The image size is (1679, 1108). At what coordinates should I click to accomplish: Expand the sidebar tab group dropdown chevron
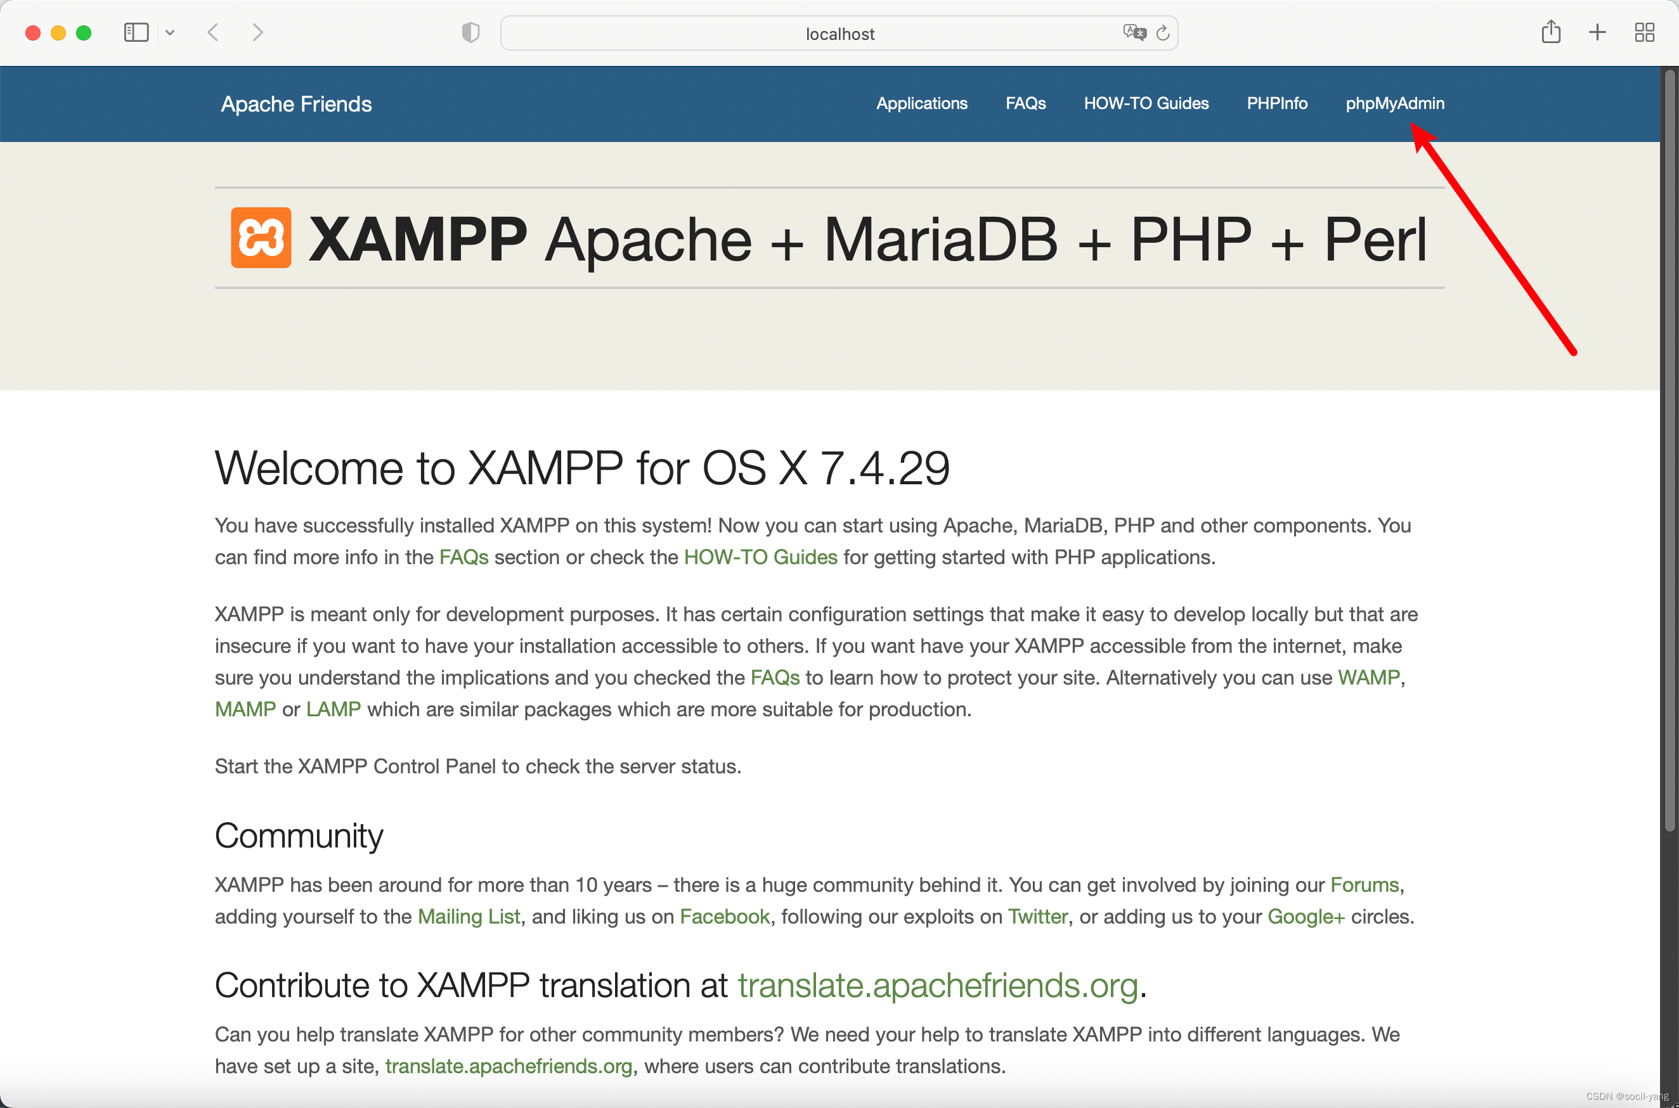[x=169, y=32]
